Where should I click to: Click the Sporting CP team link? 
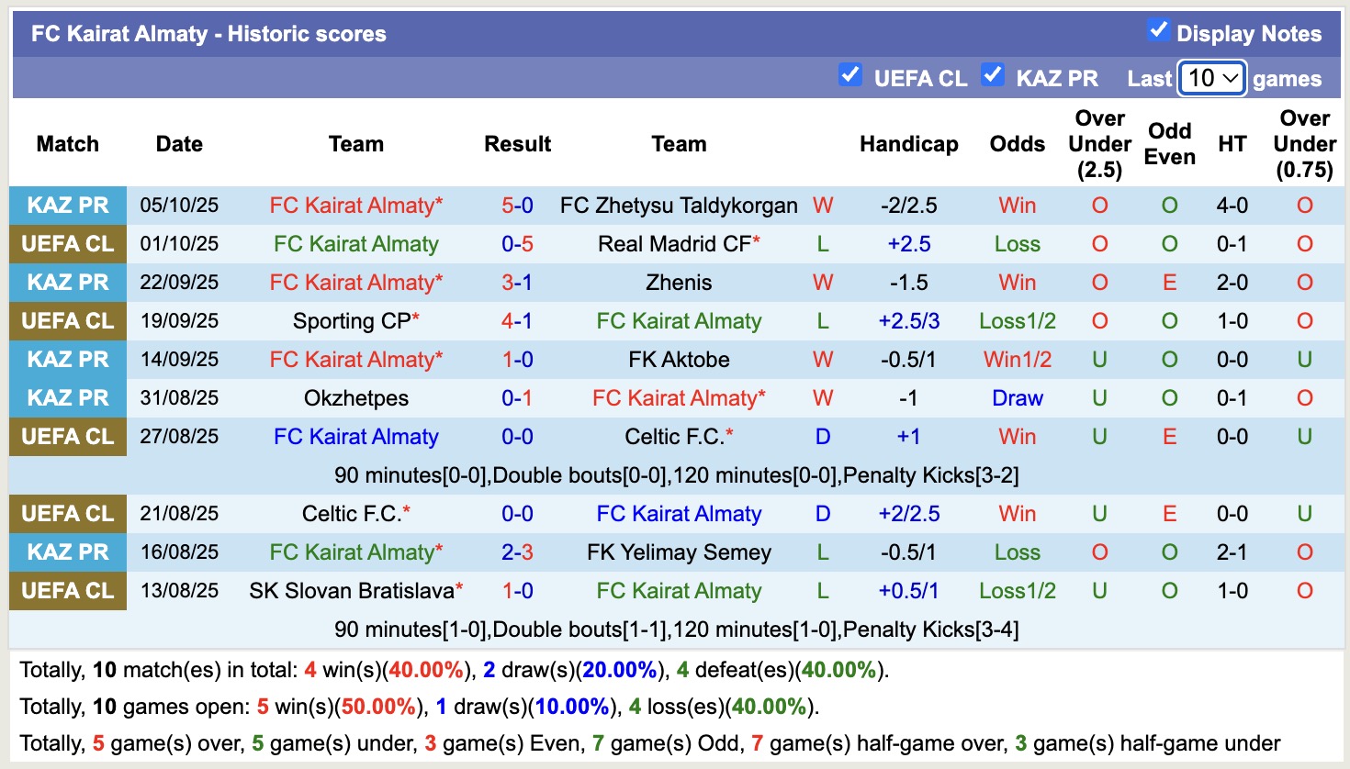352,321
